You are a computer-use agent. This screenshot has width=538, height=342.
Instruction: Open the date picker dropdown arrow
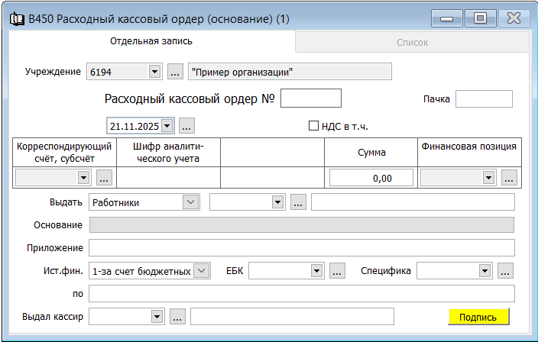(x=167, y=125)
